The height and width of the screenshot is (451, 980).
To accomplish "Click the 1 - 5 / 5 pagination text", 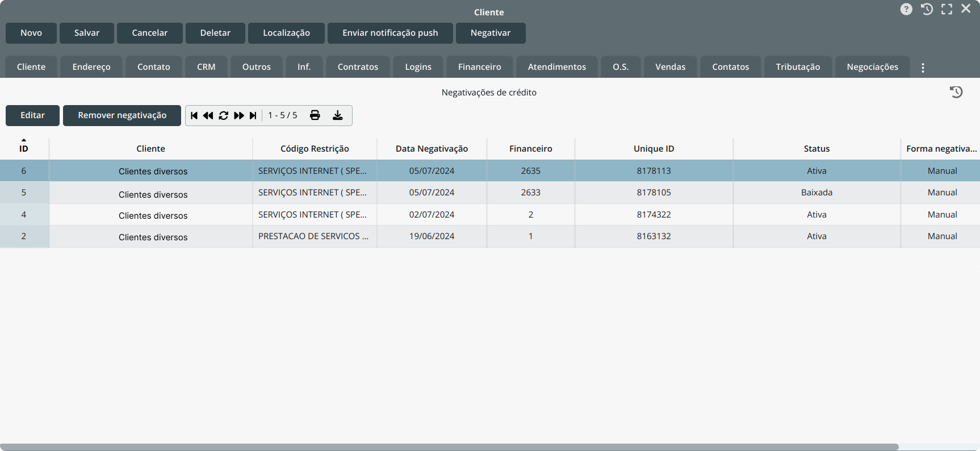I will [283, 115].
